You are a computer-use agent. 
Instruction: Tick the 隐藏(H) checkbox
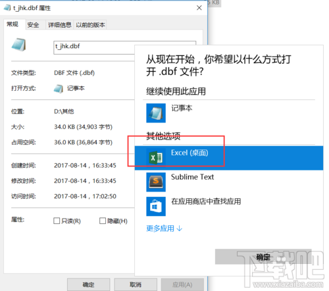tap(103, 221)
